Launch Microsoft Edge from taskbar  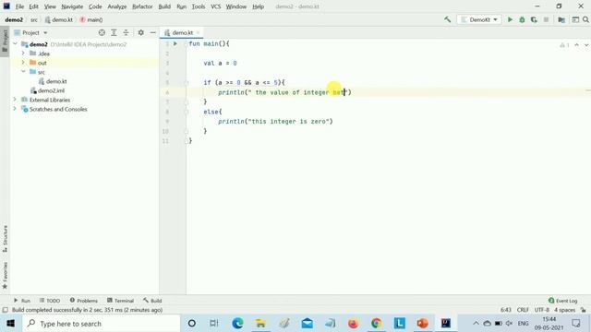238,324
